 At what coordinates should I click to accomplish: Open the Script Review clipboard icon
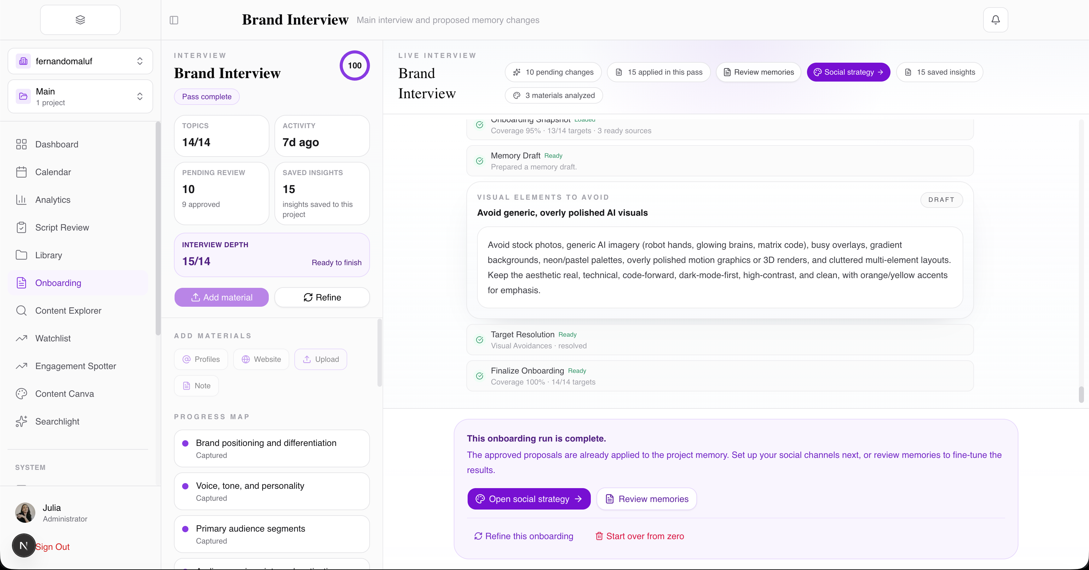click(21, 227)
